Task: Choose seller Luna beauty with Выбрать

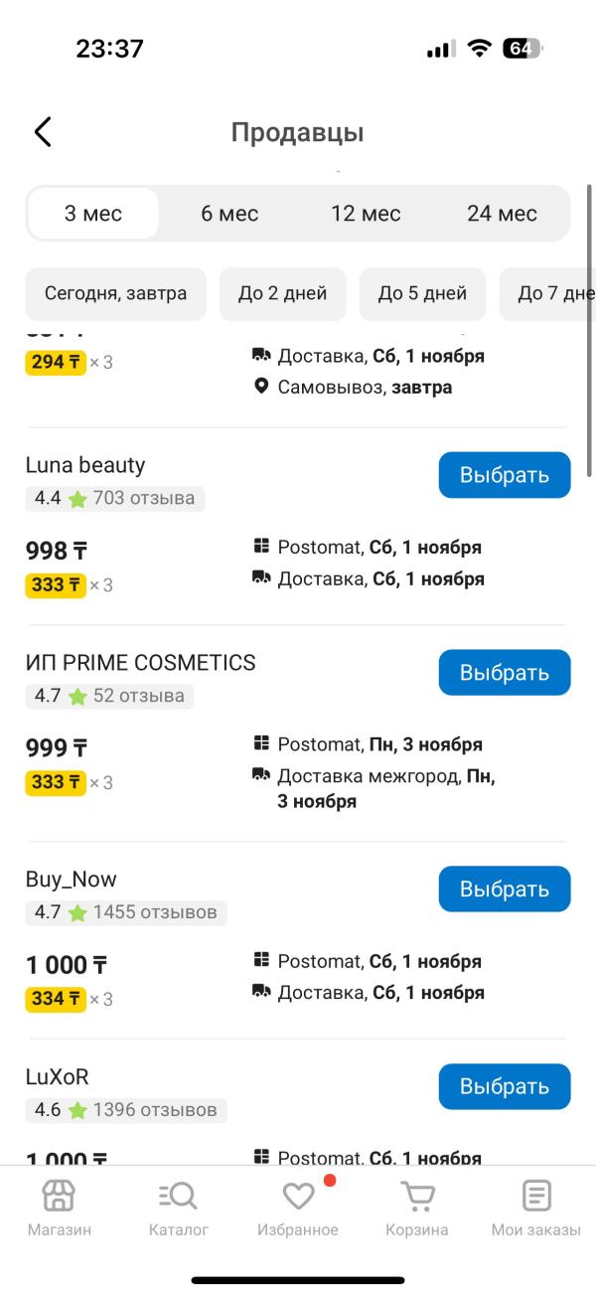Action: point(505,475)
